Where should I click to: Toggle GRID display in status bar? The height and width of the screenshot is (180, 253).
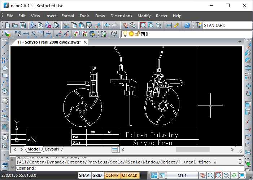(x=97, y=176)
